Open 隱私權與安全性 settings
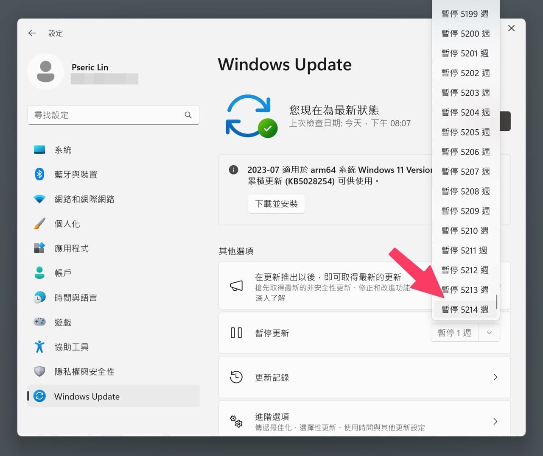The height and width of the screenshot is (456, 543). (x=113, y=371)
